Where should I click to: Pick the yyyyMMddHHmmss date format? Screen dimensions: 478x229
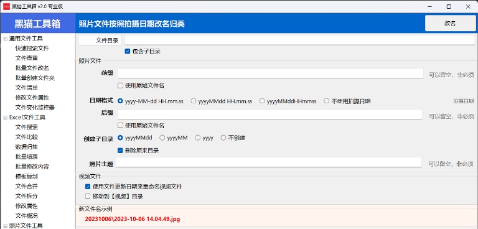(x=262, y=101)
